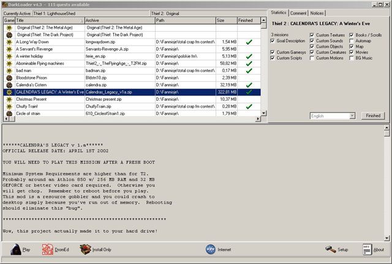Switch to the Comment tab

[x=298, y=13]
